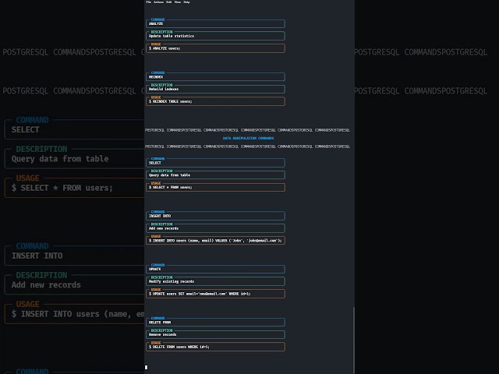The height and width of the screenshot is (374, 499).
Task: Click the SELECT command name text
Action: click(x=154, y=163)
